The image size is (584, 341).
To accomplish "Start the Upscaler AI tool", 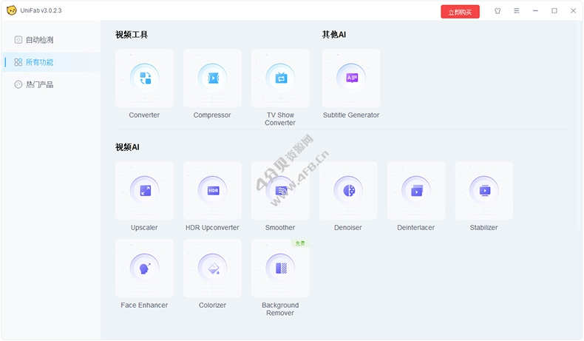I will 145,190.
